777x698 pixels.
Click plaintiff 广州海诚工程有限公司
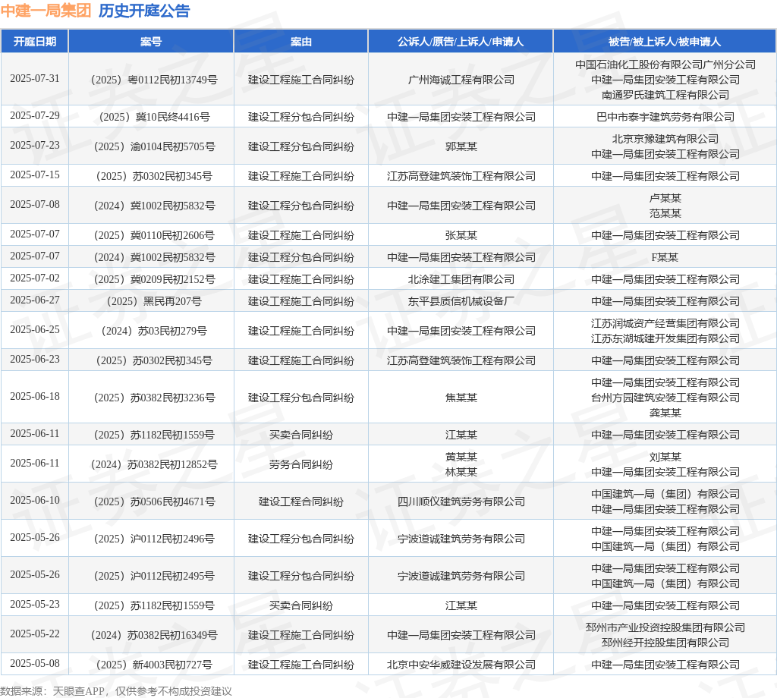[x=461, y=80]
